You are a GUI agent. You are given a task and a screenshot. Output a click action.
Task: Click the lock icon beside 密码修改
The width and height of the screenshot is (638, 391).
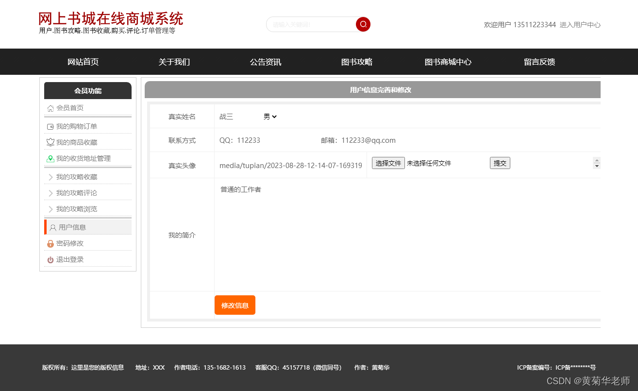click(x=50, y=243)
